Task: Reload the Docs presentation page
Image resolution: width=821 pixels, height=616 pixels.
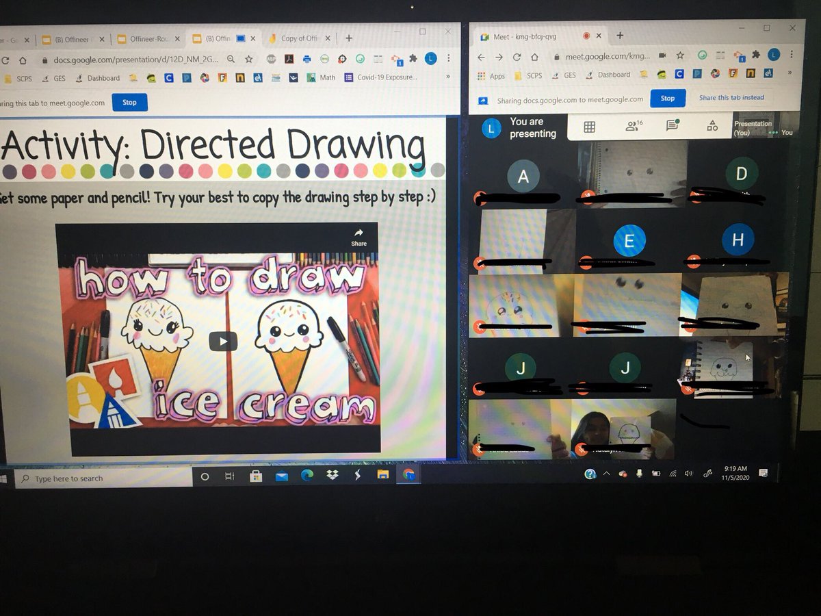Action: pyautogui.click(x=5, y=60)
